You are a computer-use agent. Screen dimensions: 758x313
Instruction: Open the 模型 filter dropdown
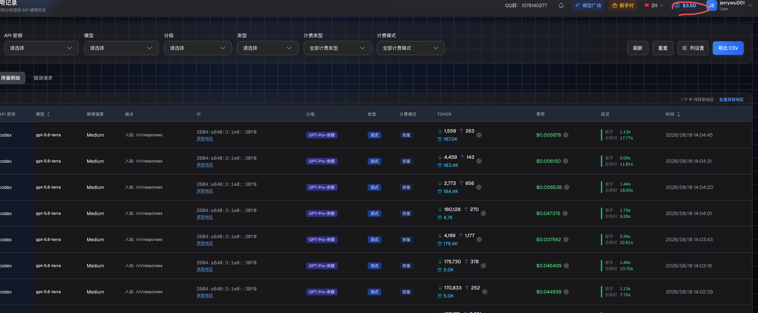coord(121,48)
